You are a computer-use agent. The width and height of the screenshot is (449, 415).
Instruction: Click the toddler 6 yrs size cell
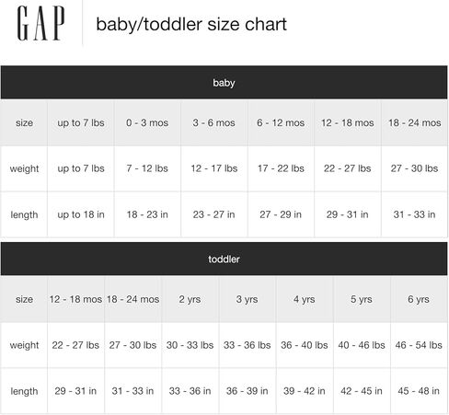419,299
